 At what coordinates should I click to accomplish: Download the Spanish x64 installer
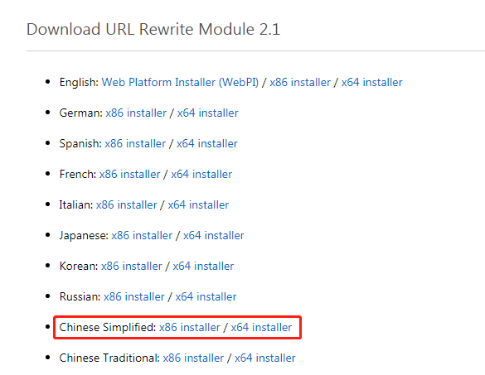click(x=207, y=144)
